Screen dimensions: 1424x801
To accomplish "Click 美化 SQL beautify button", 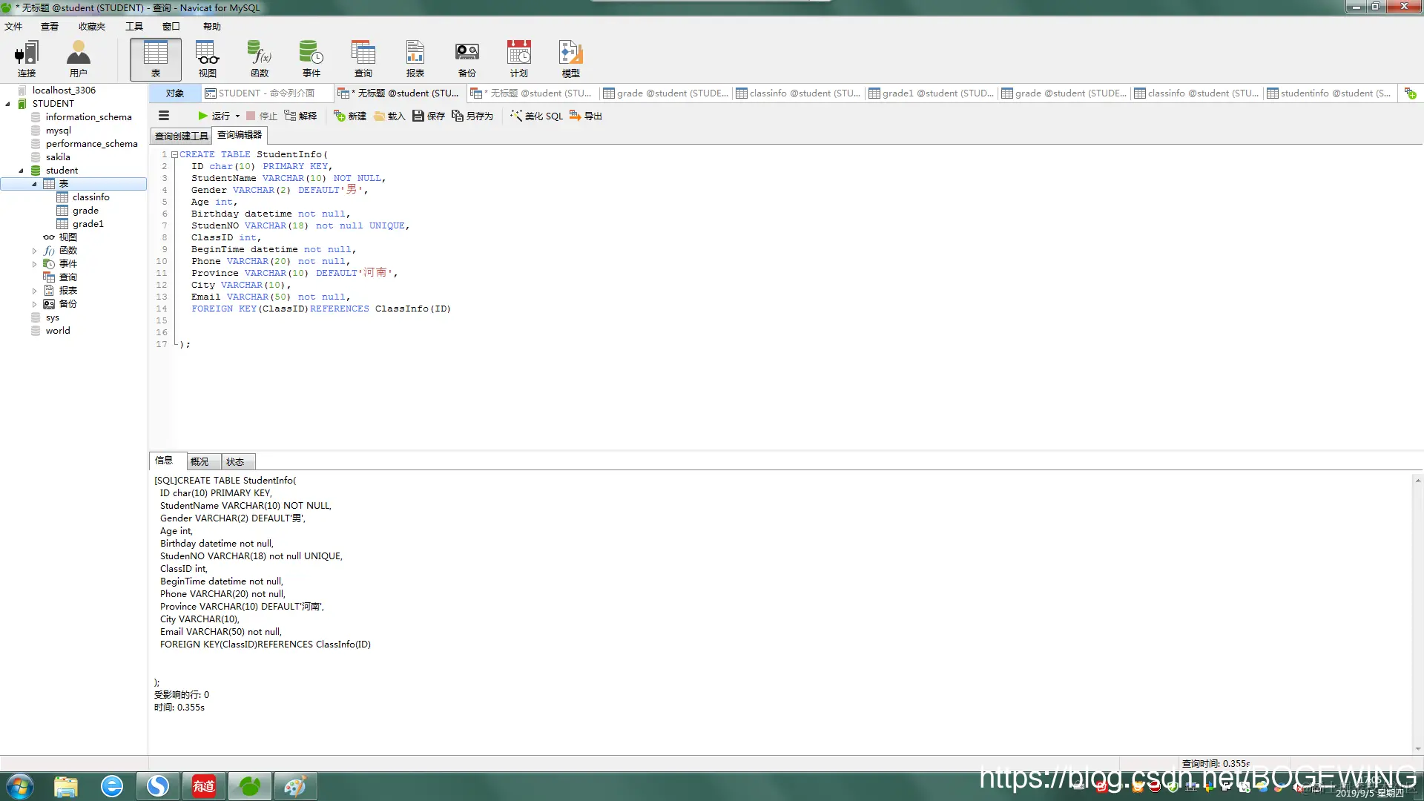I will click(536, 116).
